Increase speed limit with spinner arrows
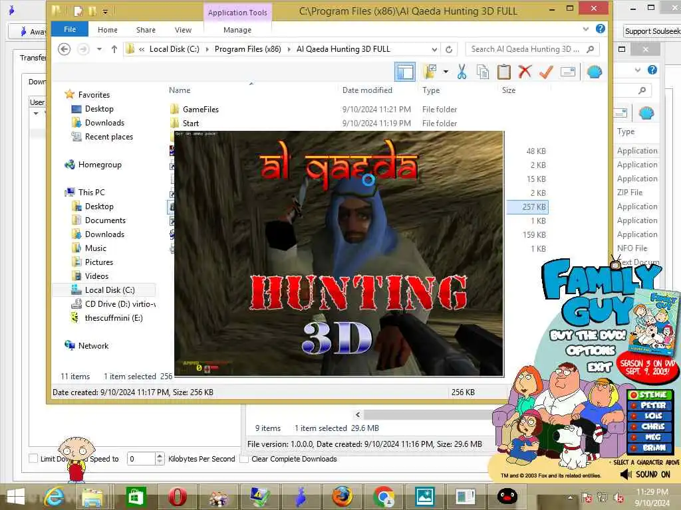 click(160, 456)
